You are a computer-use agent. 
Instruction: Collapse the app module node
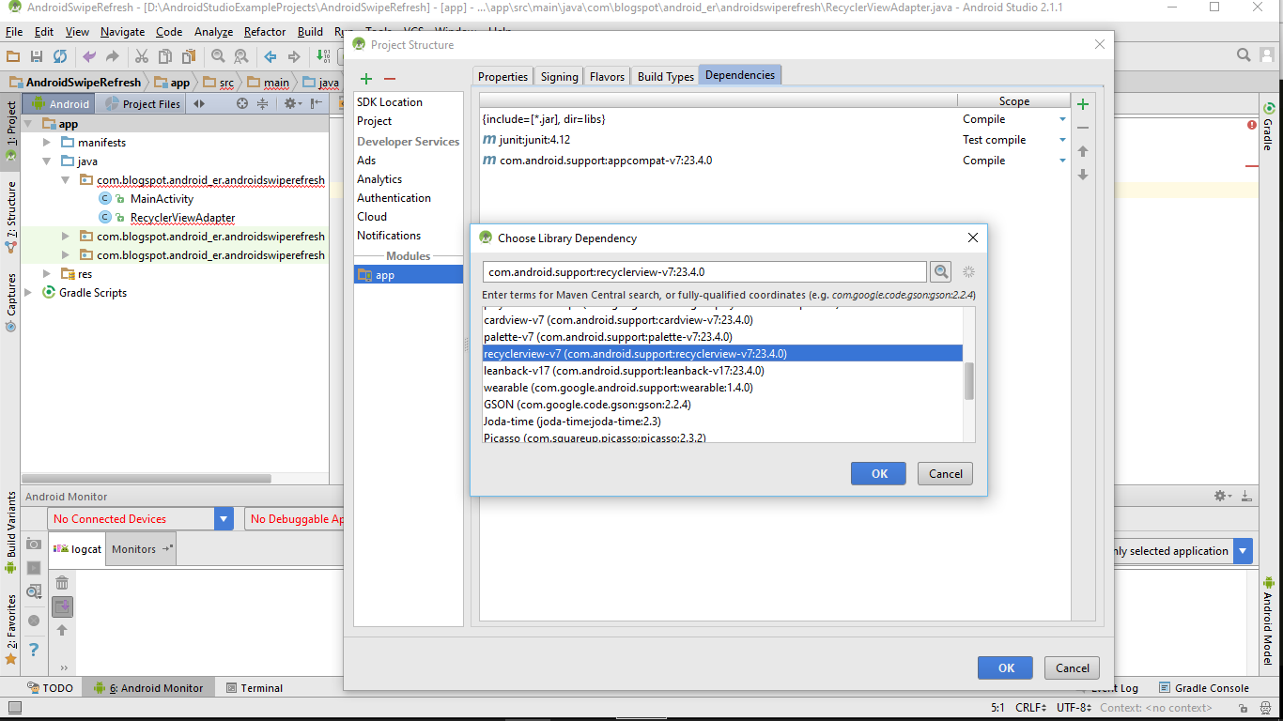coord(28,124)
